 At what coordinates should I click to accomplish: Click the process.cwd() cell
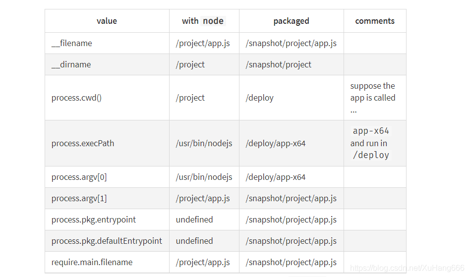(x=107, y=98)
